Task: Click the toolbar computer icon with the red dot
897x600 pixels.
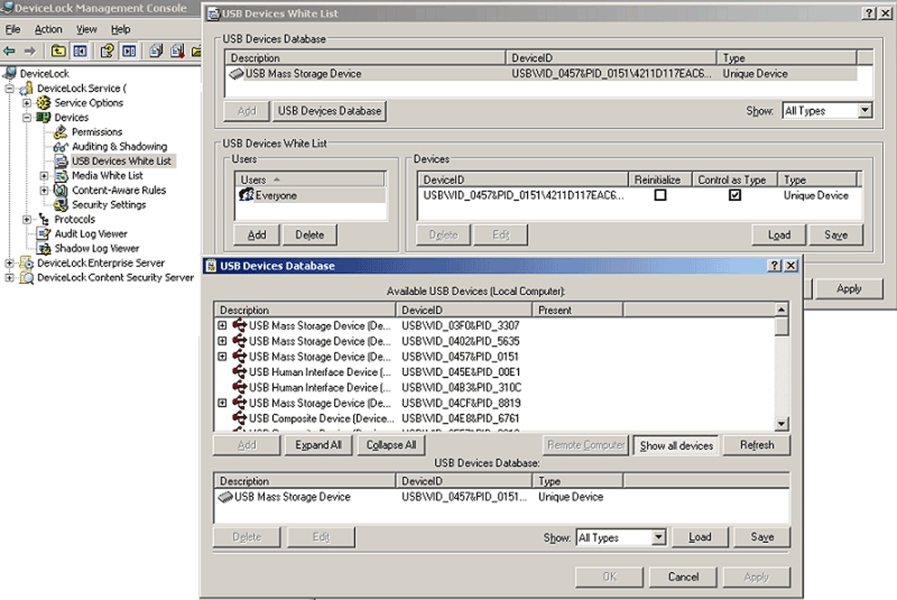Action: coord(178,51)
